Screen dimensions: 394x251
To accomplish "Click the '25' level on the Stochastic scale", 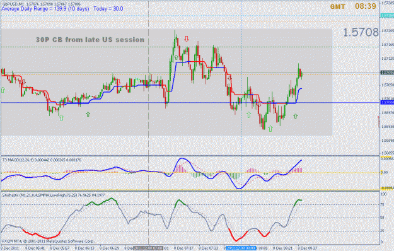I will (383, 231).
